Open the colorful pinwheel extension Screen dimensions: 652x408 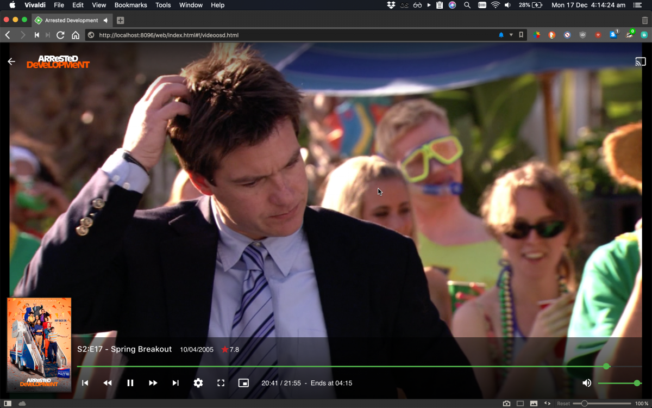click(536, 35)
